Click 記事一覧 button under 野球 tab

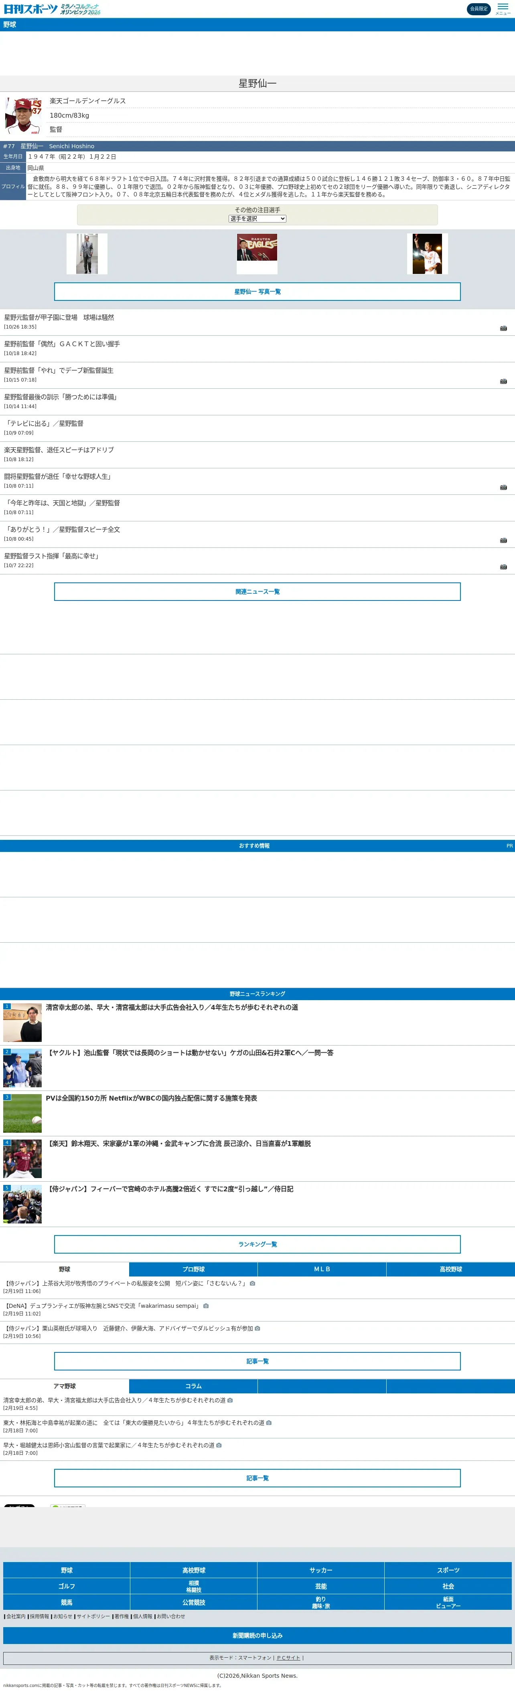(x=257, y=1361)
